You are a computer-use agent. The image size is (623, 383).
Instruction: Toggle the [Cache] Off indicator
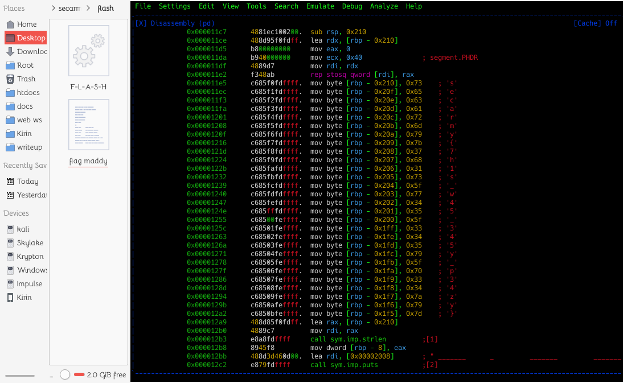click(595, 23)
